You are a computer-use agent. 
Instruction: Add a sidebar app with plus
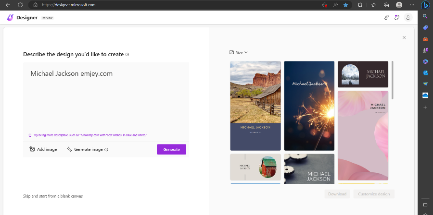click(x=425, y=107)
